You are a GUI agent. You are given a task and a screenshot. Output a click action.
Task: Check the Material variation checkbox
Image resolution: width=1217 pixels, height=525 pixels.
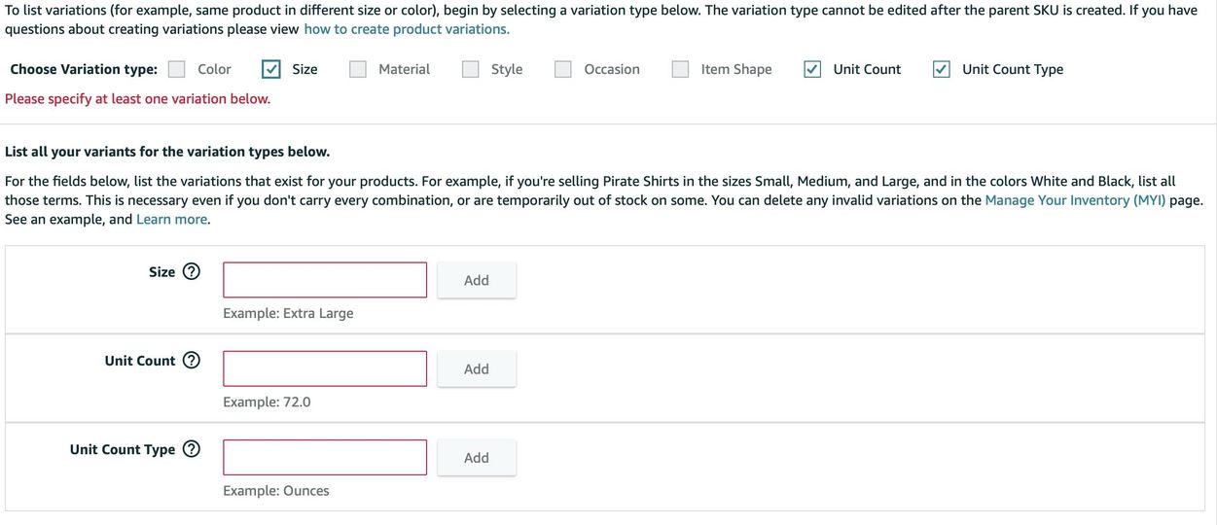coord(358,69)
